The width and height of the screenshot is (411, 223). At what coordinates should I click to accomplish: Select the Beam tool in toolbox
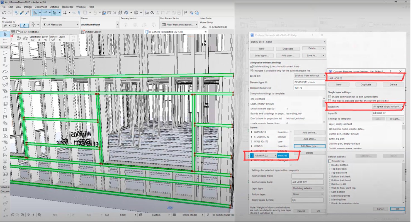pos(5,66)
